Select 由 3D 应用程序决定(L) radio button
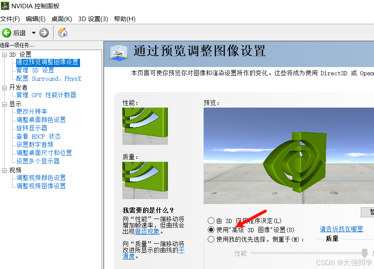 [x=211, y=221]
